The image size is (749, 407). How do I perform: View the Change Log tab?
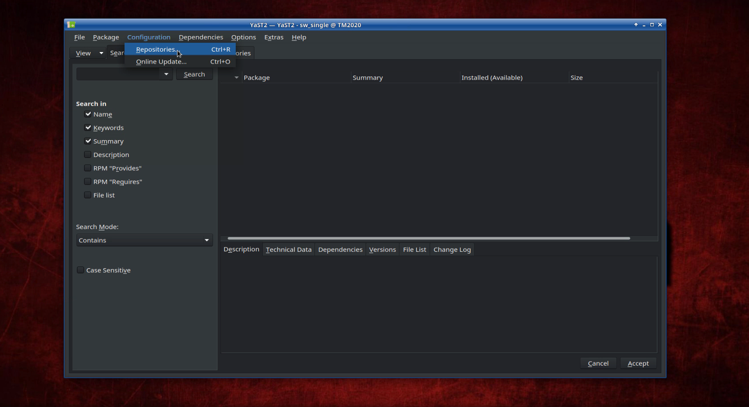(x=451, y=250)
